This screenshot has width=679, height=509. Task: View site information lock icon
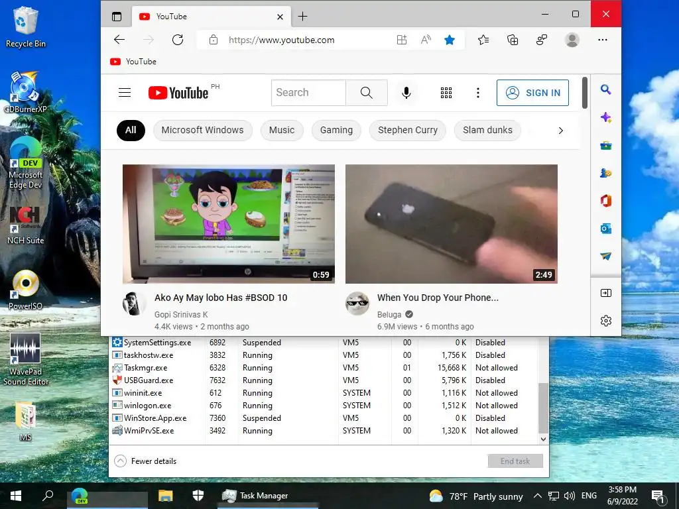click(213, 40)
